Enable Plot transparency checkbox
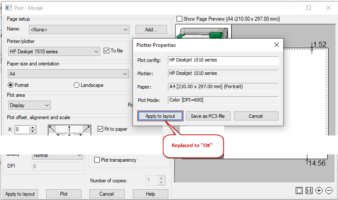338x200 pixels. click(97, 160)
